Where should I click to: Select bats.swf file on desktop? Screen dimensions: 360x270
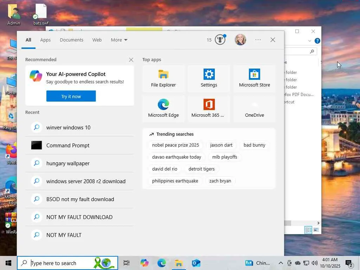[41, 14]
